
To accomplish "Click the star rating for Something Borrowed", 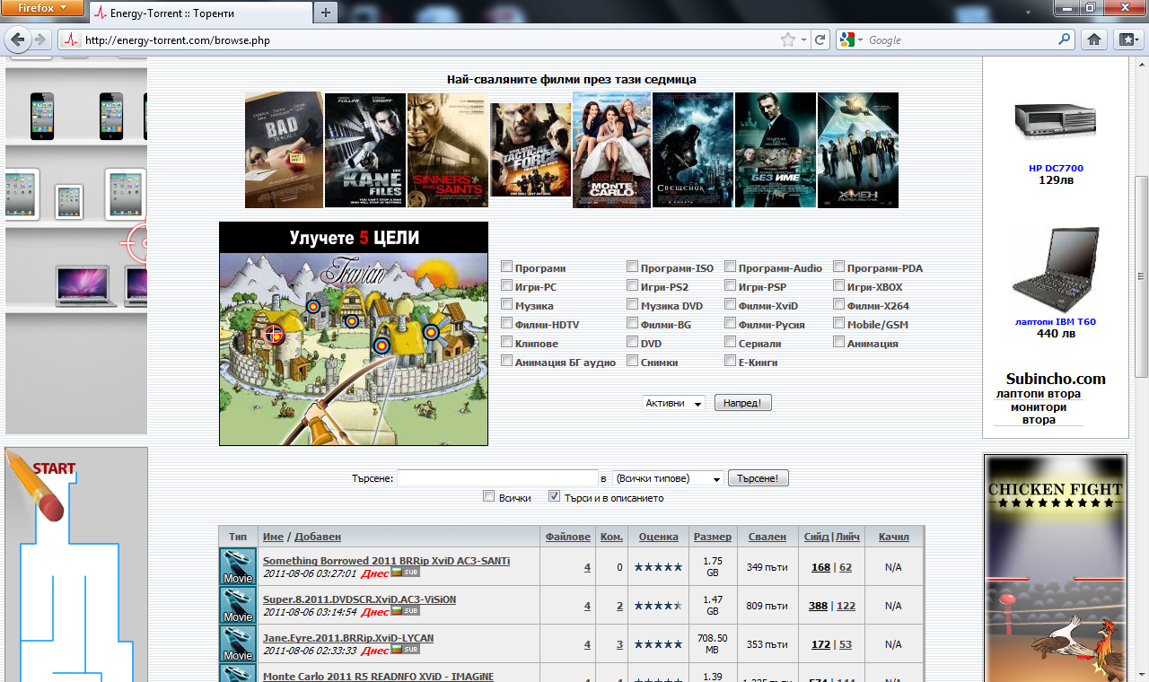I will [x=658, y=567].
